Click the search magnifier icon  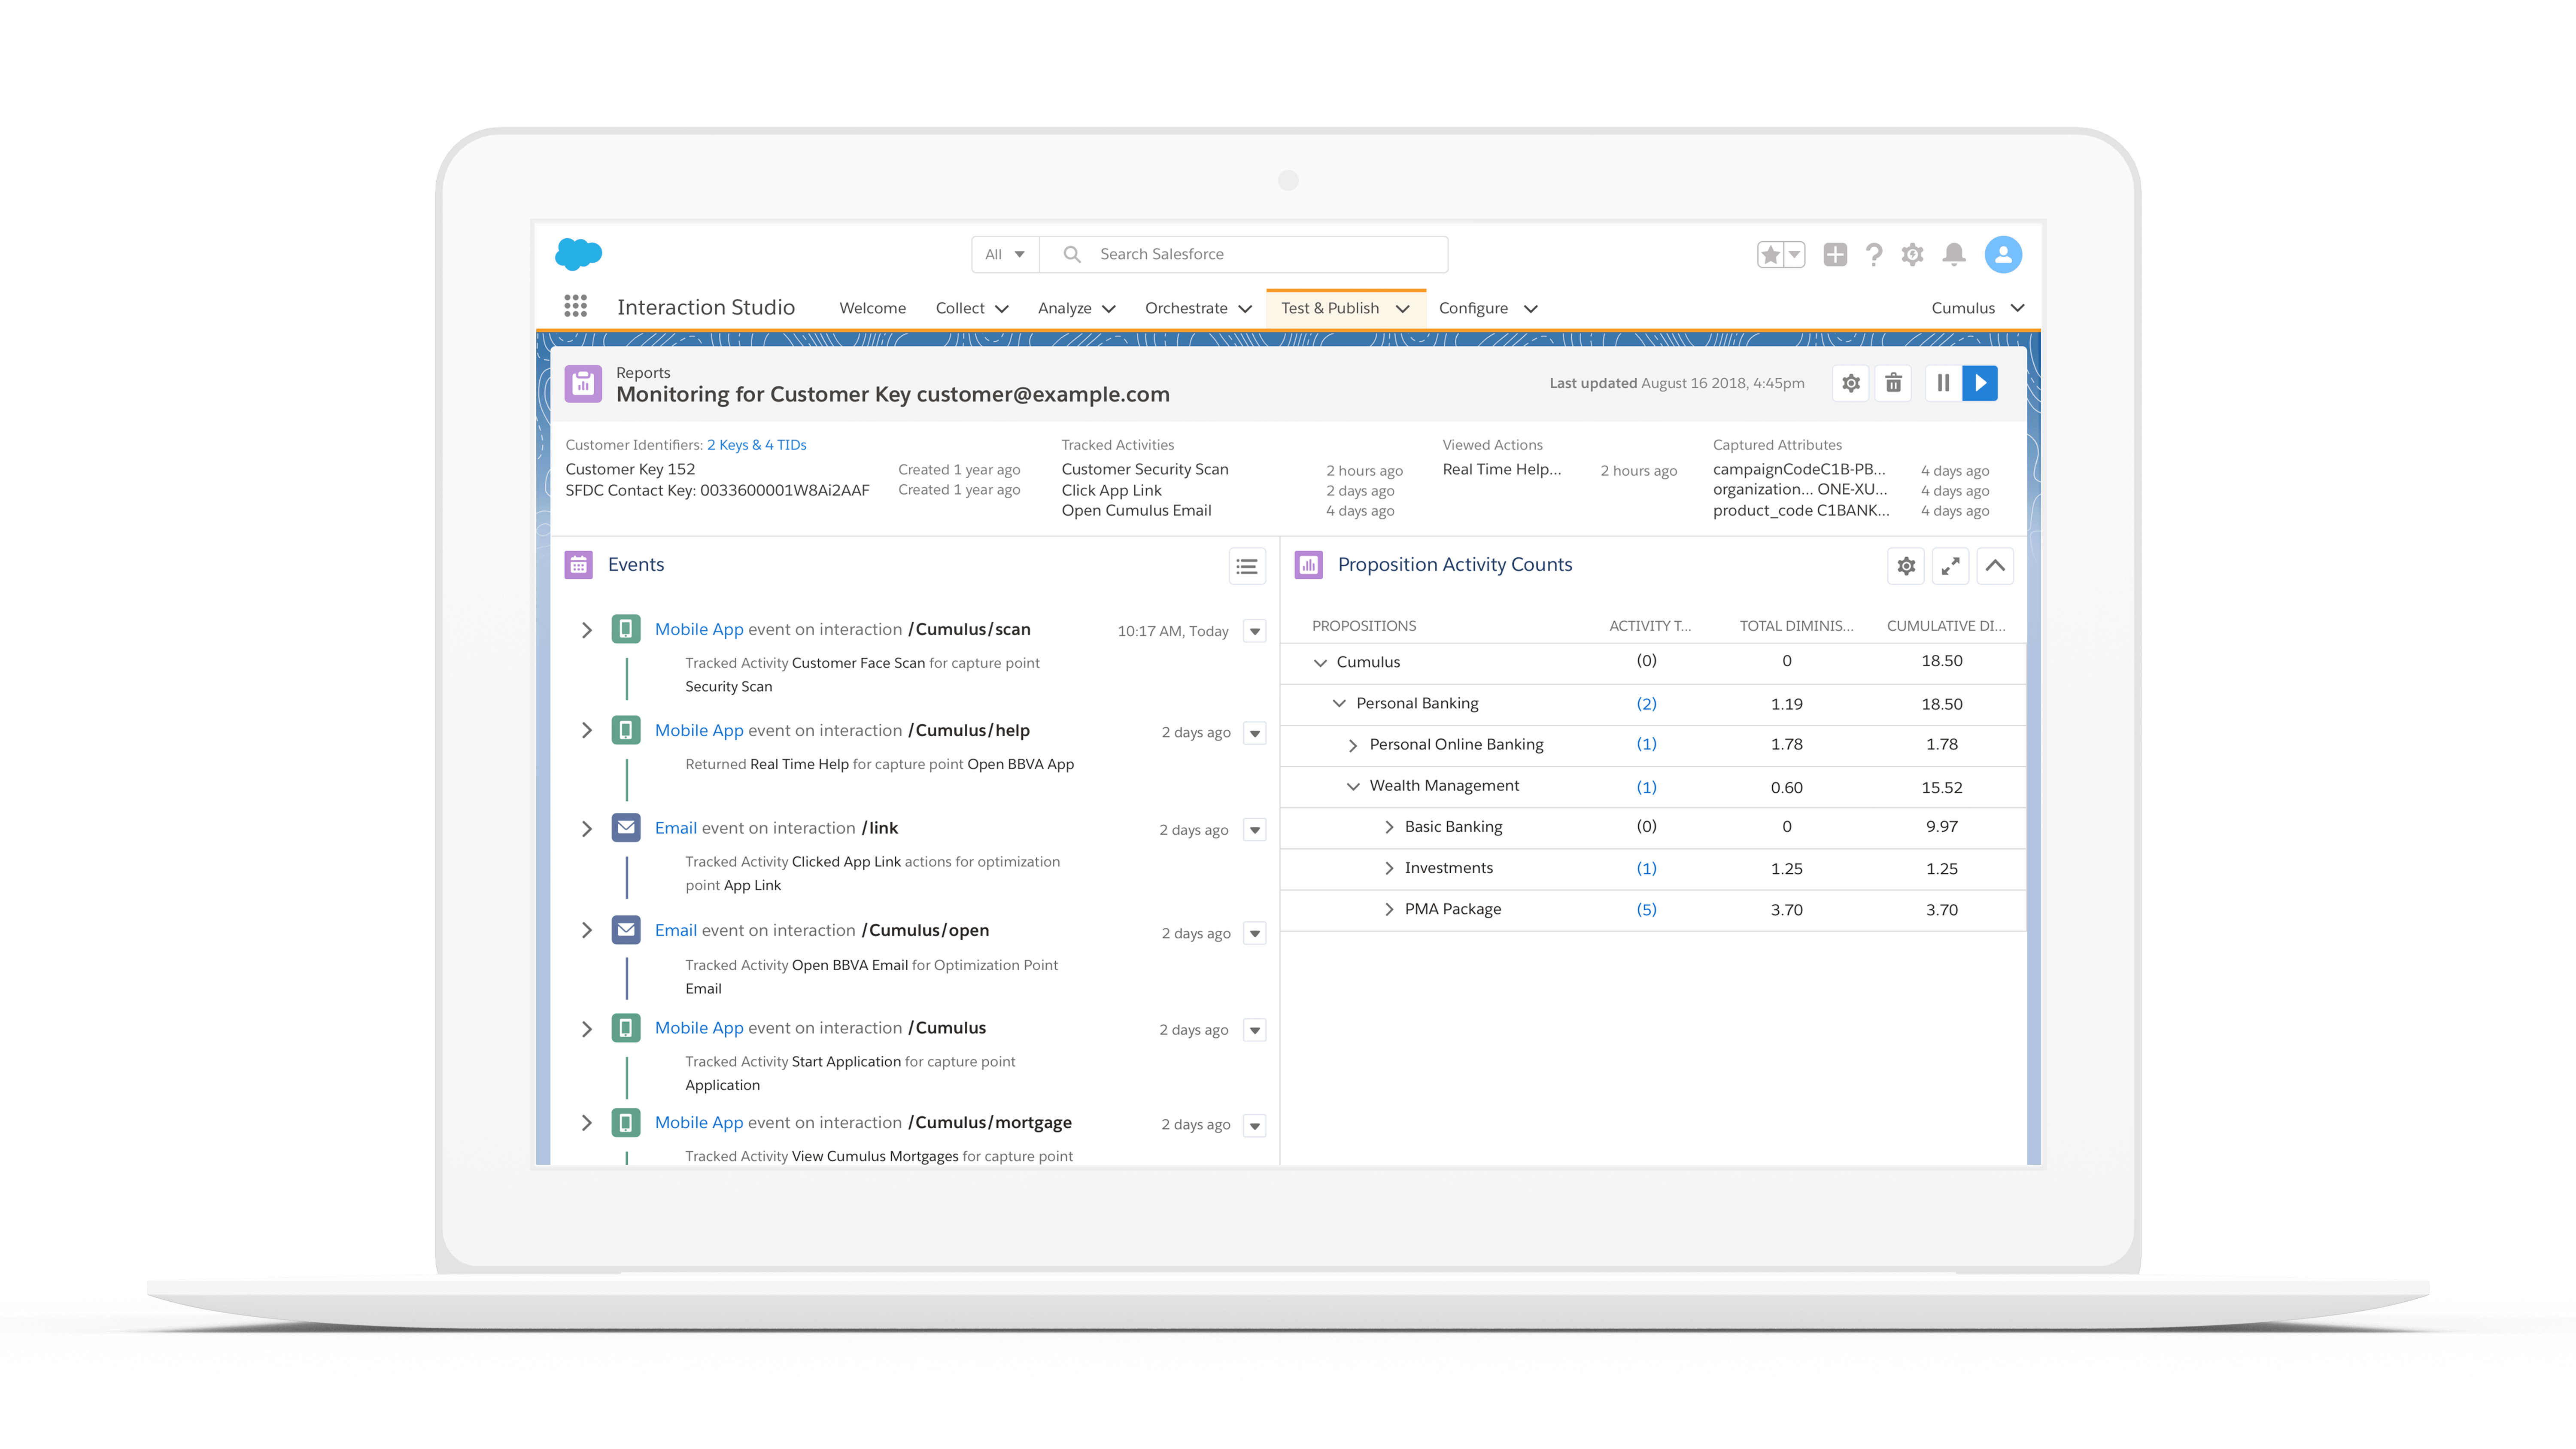[1072, 255]
